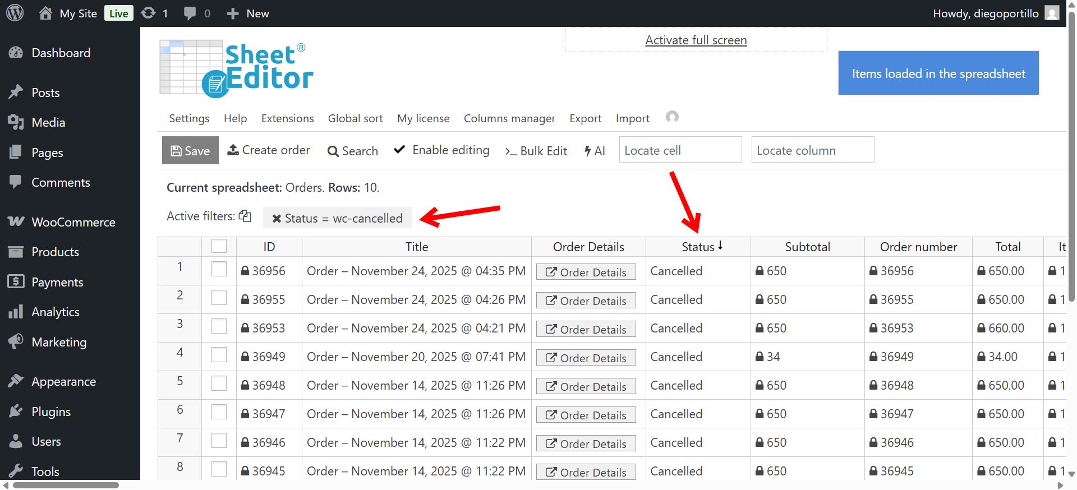
Task: Expand the Export menu
Action: [585, 118]
